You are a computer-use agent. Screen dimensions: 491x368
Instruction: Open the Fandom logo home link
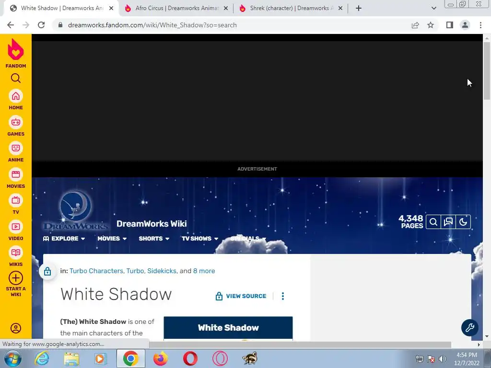click(16, 53)
